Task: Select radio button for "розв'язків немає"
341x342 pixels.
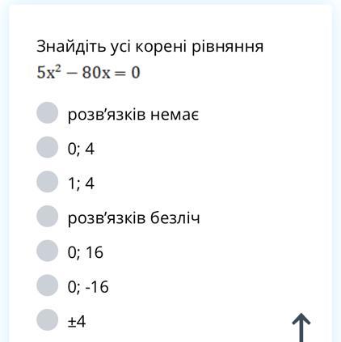Action: click(x=48, y=112)
